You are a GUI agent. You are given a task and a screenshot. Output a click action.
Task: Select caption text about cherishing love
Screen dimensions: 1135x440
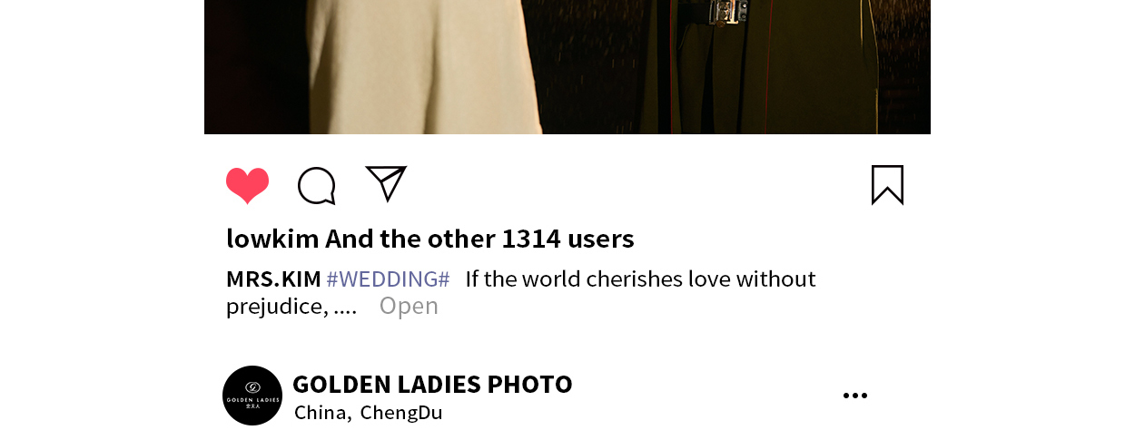point(640,279)
